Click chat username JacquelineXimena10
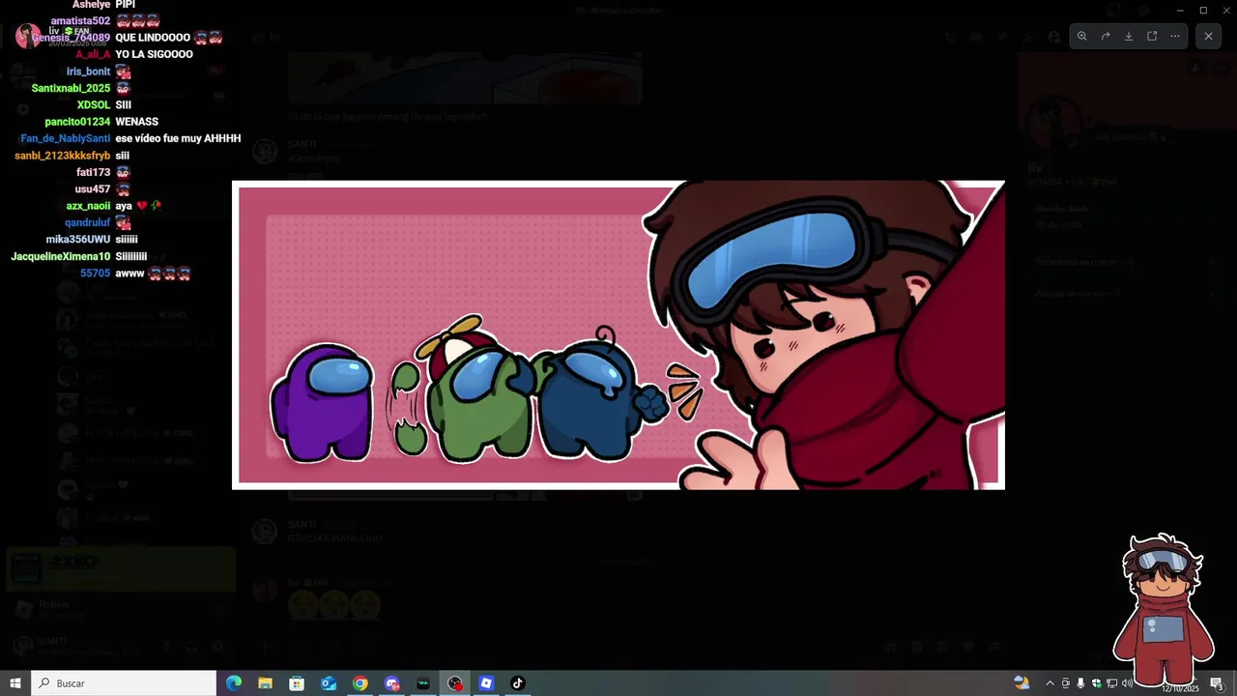 pyautogui.click(x=61, y=256)
